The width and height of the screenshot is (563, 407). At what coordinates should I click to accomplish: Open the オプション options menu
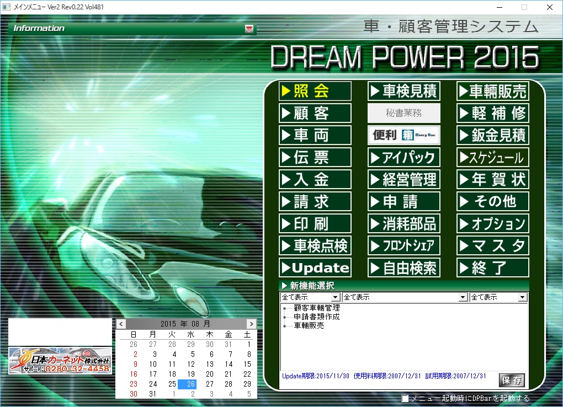492,223
